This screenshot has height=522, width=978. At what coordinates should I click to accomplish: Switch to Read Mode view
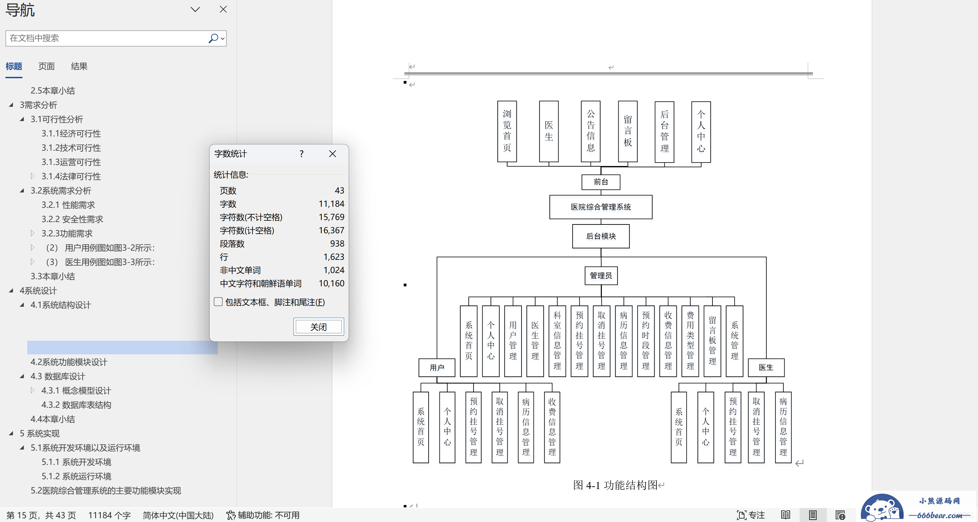pos(786,515)
